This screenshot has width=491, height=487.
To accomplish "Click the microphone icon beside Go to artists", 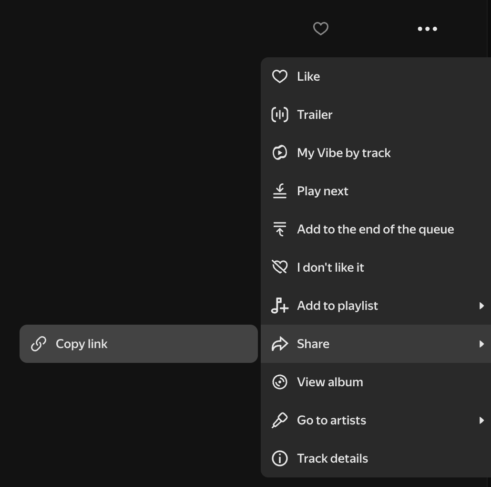I will (280, 421).
